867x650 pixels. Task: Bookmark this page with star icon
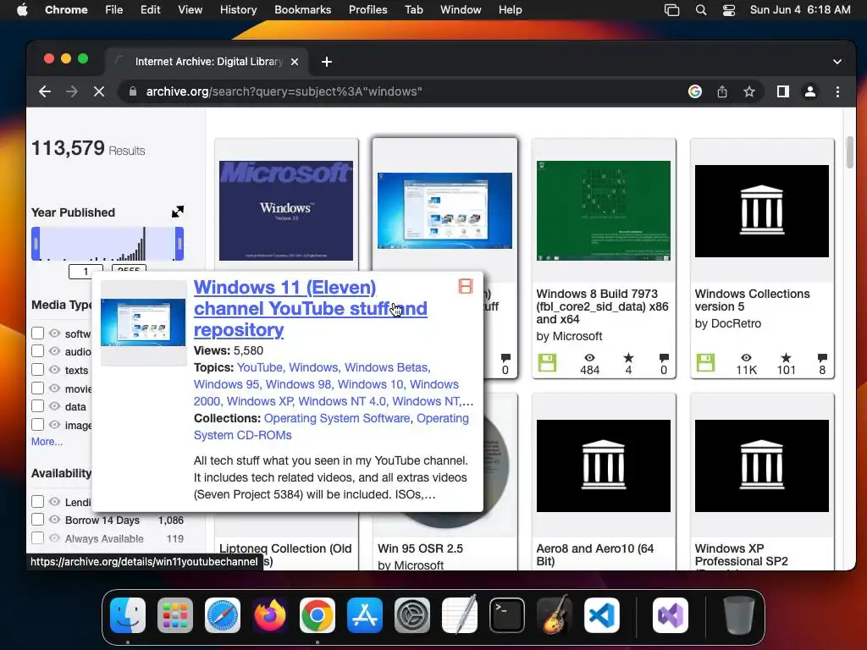click(749, 91)
